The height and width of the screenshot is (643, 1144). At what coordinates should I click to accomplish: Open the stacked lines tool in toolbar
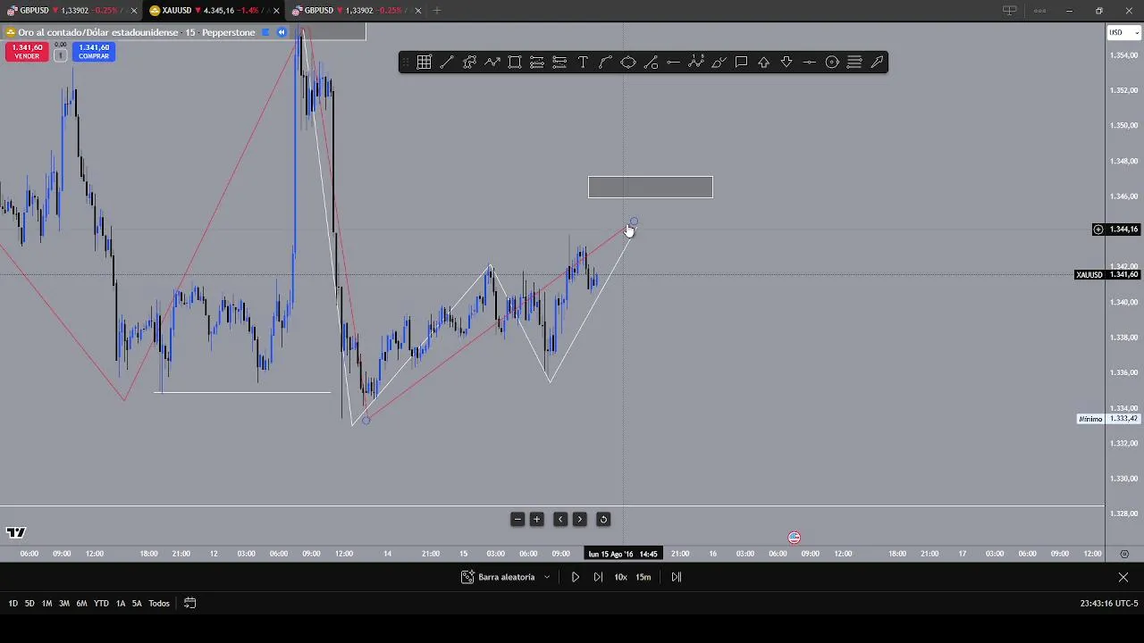(854, 62)
